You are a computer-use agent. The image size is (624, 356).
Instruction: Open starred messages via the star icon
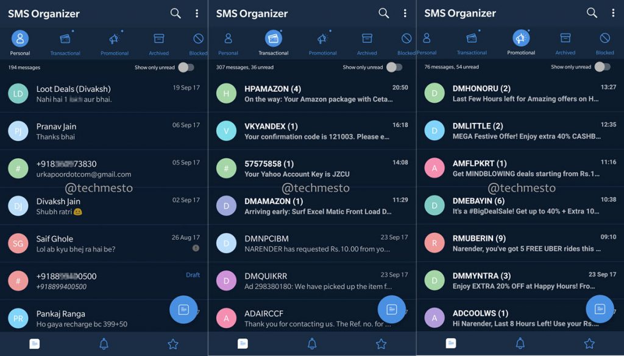click(173, 343)
